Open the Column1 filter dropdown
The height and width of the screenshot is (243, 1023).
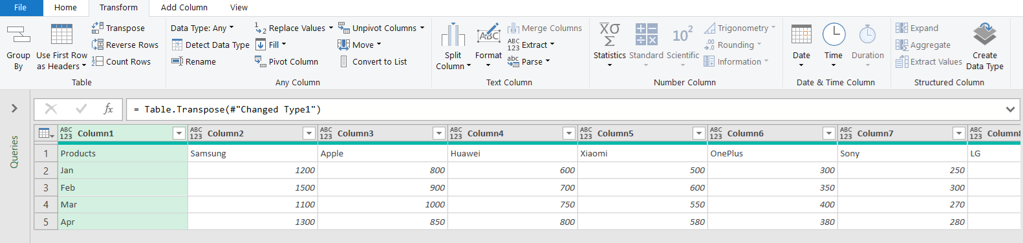click(x=179, y=133)
